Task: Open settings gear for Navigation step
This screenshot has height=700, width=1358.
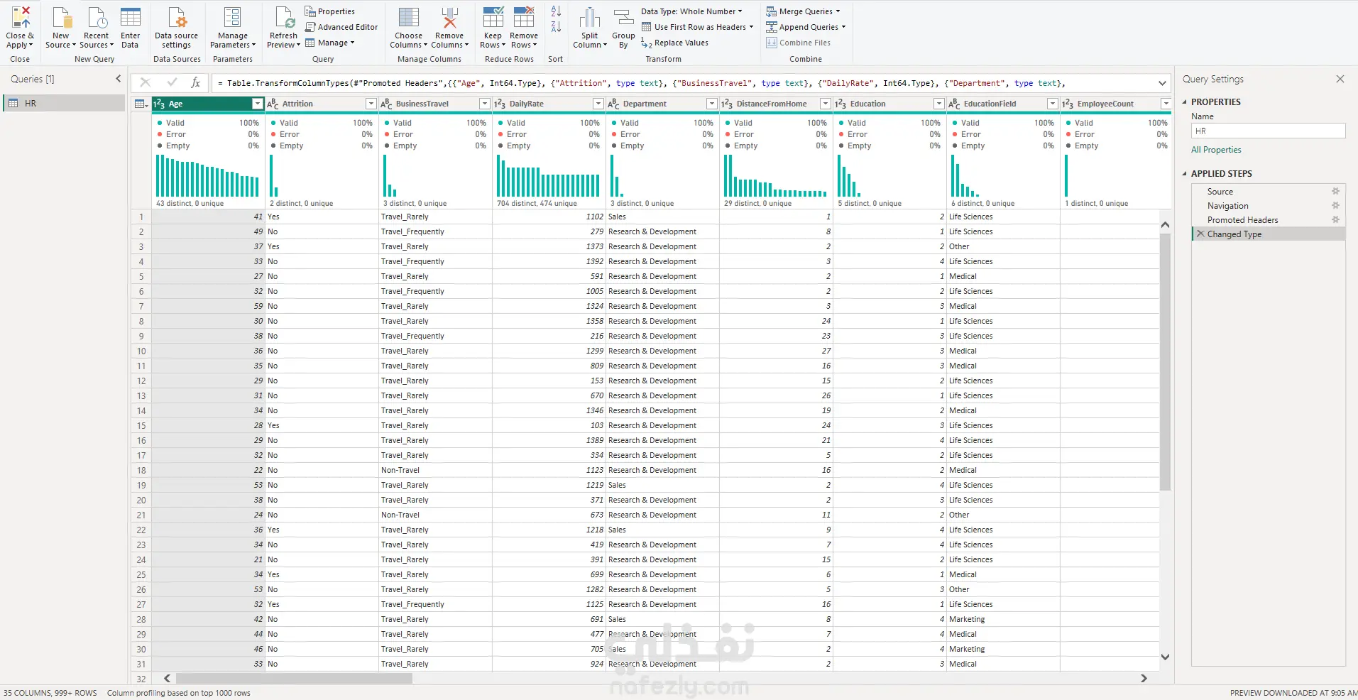Action: 1335,206
